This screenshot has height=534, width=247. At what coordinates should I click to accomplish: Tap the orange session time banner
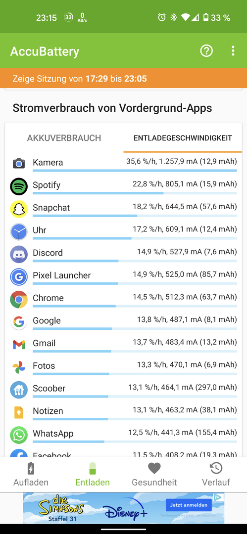pyautogui.click(x=124, y=79)
